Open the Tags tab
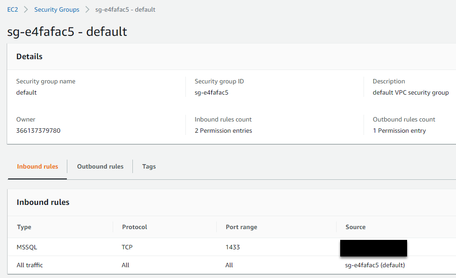Viewport: 456px width, 278px height. [149, 166]
